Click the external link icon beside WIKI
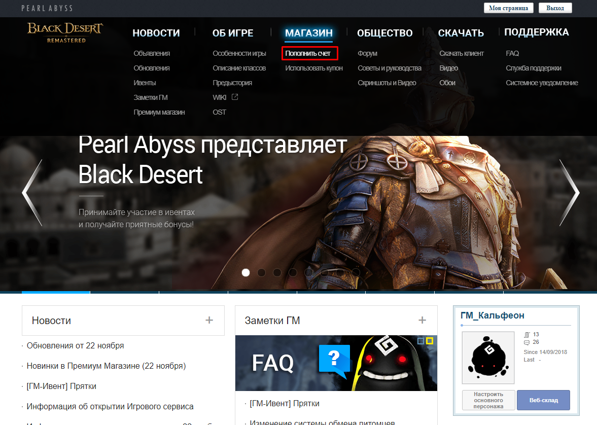Screen dimensions: 597x425 (235, 97)
